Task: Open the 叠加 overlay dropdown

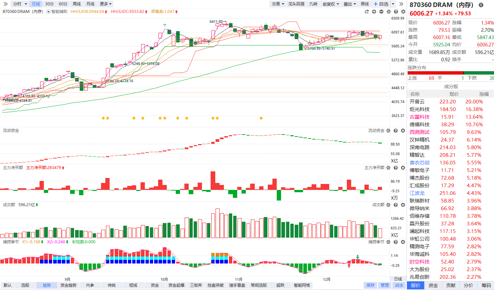Action: click(x=350, y=4)
